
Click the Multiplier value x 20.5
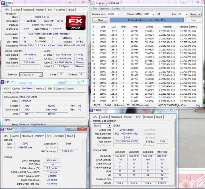click(30, 58)
